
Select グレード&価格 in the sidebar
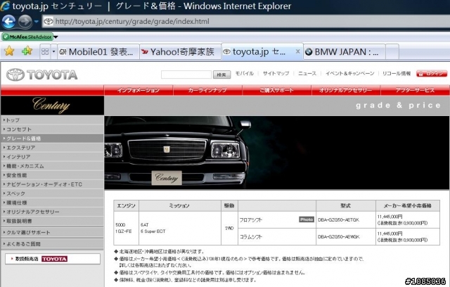[52, 139]
